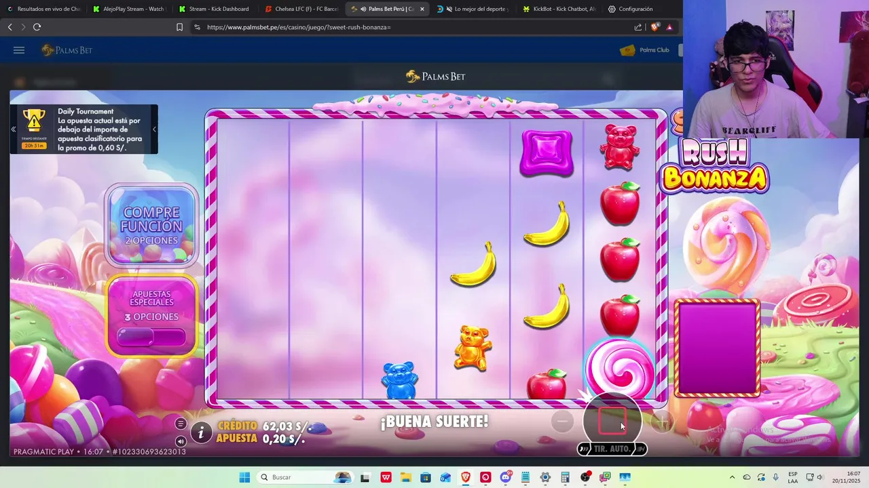Open TIR. AUTO. autoplay settings
Viewport: 869px width, 488px height.
[x=612, y=449]
